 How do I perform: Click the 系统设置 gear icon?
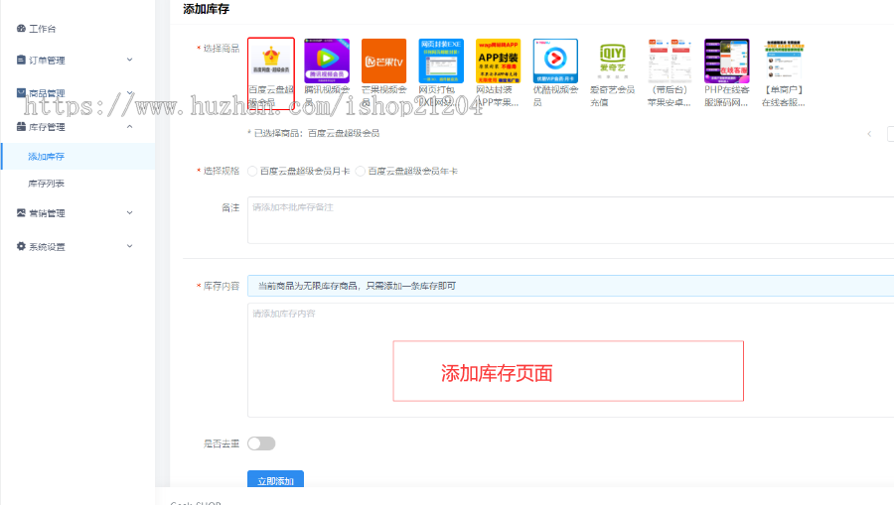(x=21, y=246)
